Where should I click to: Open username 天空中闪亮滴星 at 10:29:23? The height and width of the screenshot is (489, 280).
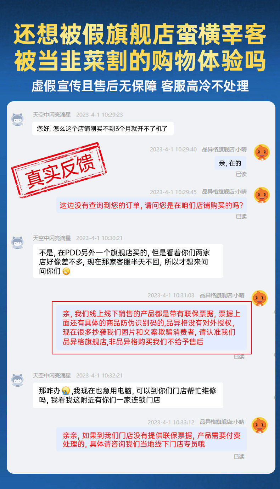[52, 115]
